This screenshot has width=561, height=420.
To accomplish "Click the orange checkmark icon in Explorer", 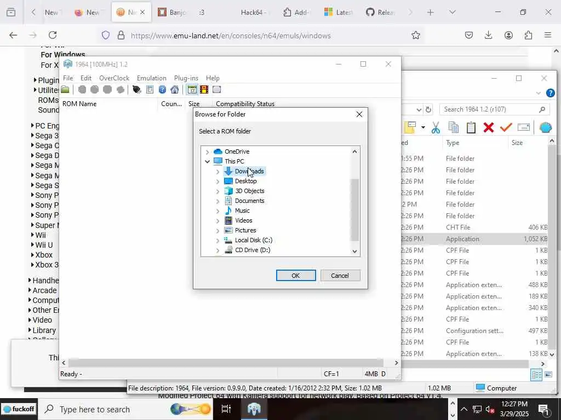I will tap(506, 127).
